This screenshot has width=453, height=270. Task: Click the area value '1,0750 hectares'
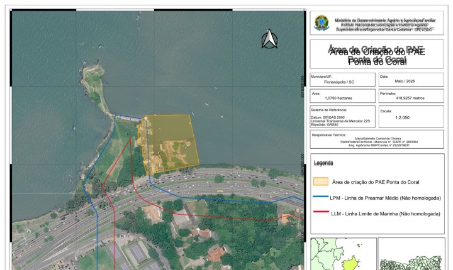pos(338,98)
